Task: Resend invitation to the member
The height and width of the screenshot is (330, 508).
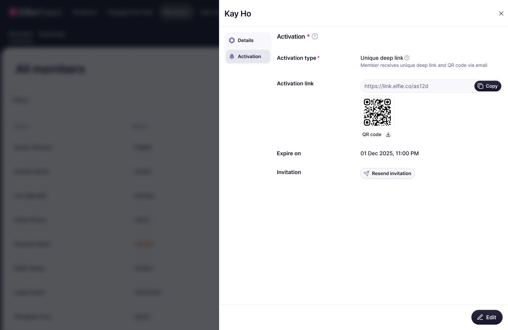Action: click(388, 173)
